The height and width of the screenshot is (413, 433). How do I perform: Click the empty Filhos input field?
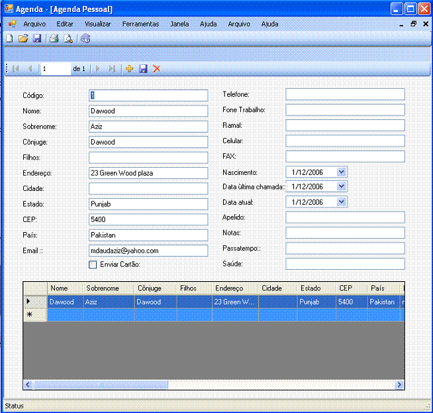pos(148,158)
